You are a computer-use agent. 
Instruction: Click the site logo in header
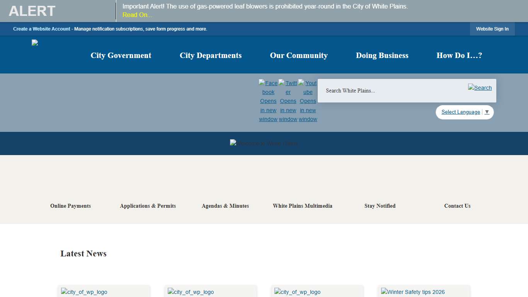(x=35, y=43)
